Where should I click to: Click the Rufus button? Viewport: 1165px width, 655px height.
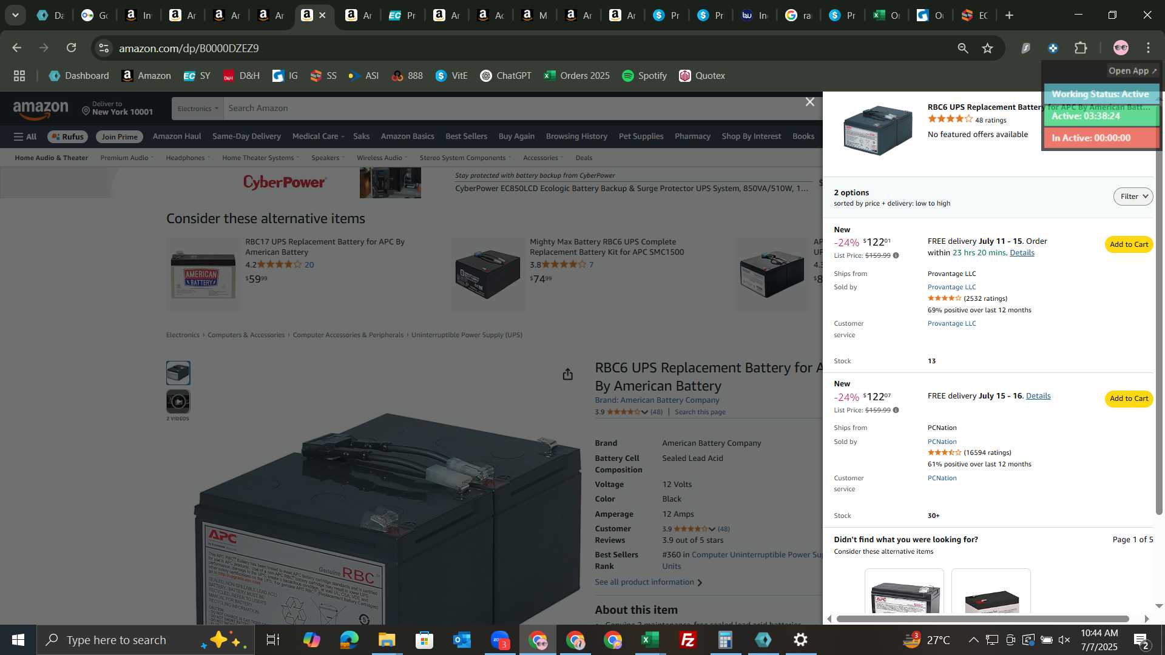pos(68,137)
